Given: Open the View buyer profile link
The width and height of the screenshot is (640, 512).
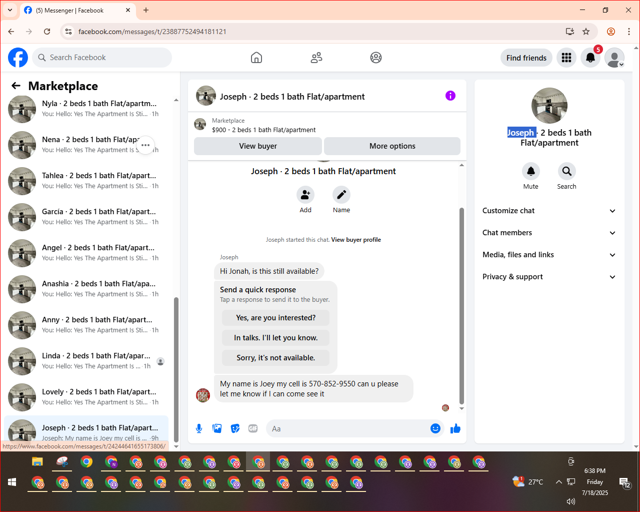Looking at the screenshot, I should [356, 240].
